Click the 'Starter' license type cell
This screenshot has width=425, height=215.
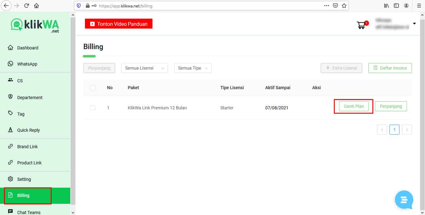point(227,108)
